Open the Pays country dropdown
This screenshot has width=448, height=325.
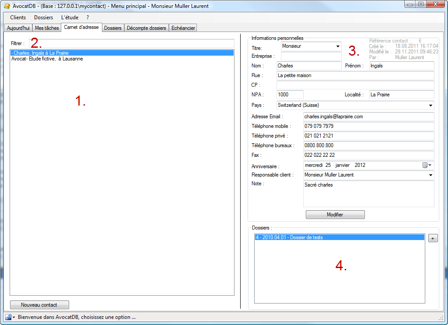point(430,105)
